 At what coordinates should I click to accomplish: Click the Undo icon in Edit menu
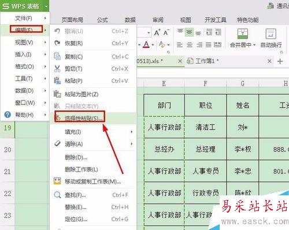57,31
